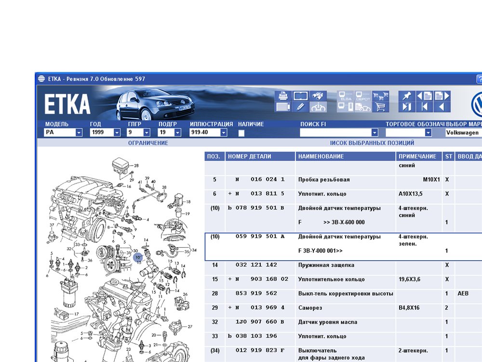Screen dimensions: 482x362
Task: Click the AEB entry in row 28
Action: [463, 293]
